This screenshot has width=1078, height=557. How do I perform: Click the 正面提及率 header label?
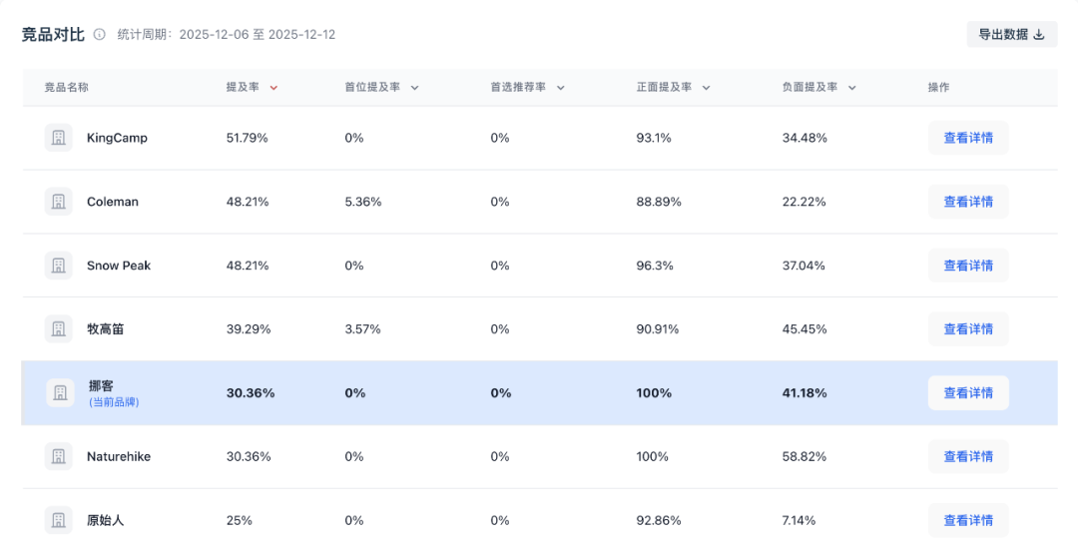coord(664,87)
